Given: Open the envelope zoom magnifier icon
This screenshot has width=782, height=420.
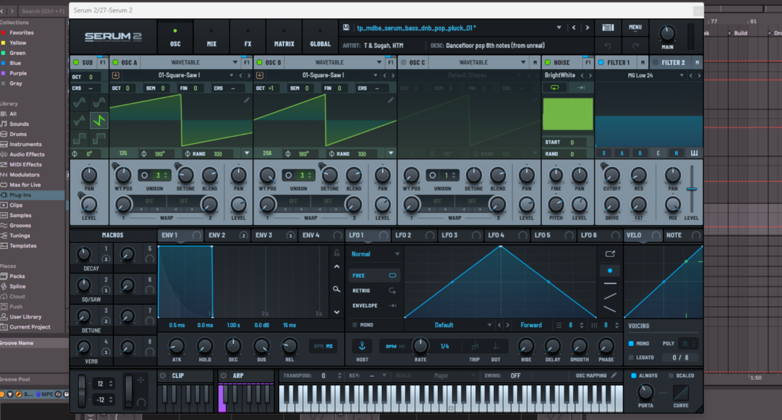Looking at the screenshot, I should tap(337, 289).
